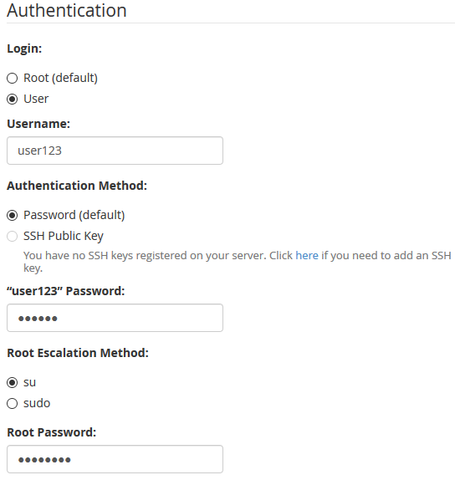The width and height of the screenshot is (455, 480).
Task: Select the Root (default) login radio button
Action: pyautogui.click(x=13, y=78)
